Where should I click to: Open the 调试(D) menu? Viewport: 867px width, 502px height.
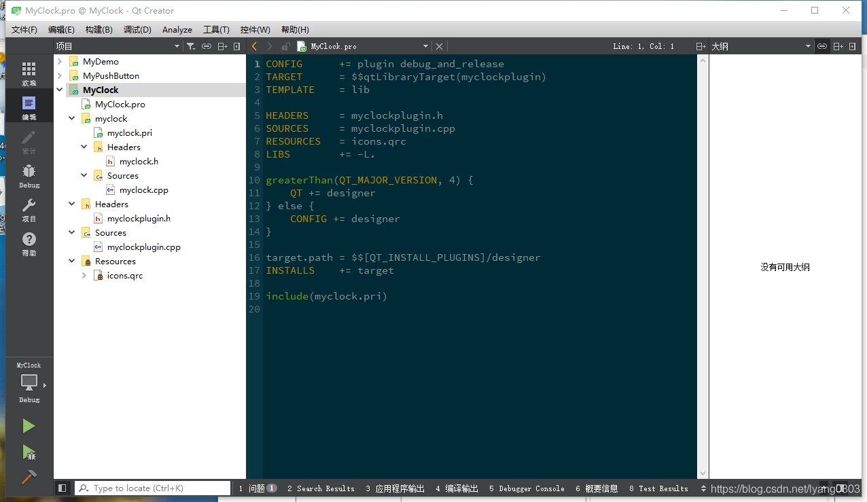(x=137, y=30)
